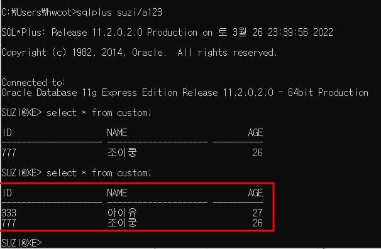The image size is (381, 249).
Task: Click the first 'select * from custom;' query
Action: pos(99,113)
